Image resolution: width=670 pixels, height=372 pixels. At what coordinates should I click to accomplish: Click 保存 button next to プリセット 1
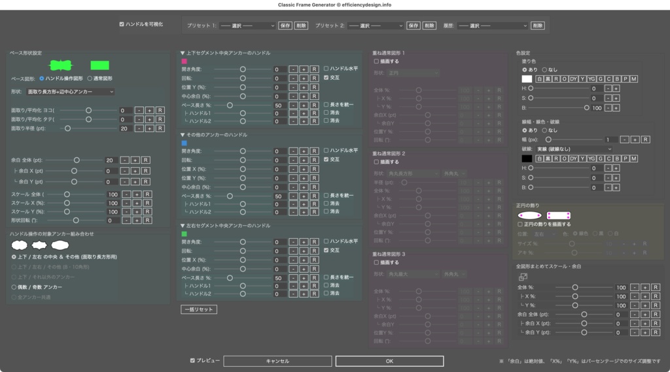click(285, 25)
